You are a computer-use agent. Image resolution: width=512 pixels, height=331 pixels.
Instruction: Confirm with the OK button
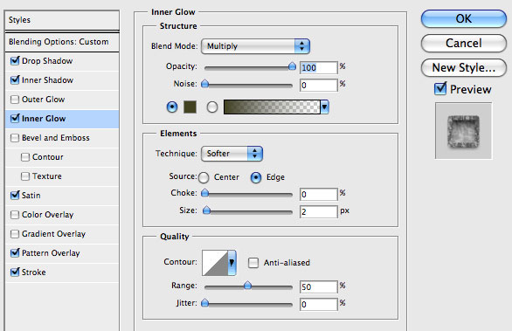pos(464,18)
